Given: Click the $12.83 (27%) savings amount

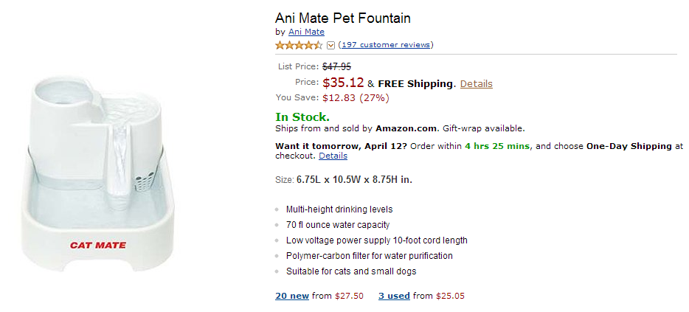Looking at the screenshot, I should pyautogui.click(x=356, y=97).
